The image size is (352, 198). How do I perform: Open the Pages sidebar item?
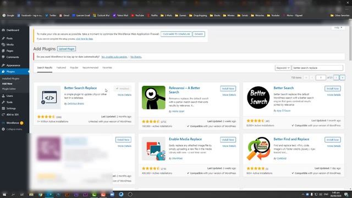(10, 51)
